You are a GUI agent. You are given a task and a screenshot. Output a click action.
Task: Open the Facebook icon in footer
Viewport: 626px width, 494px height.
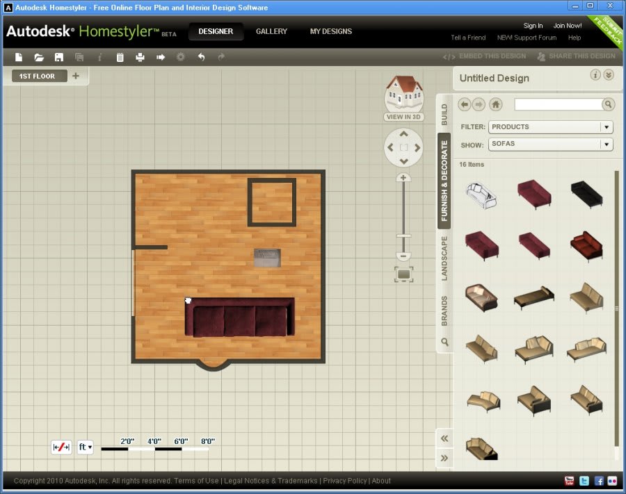(598, 481)
